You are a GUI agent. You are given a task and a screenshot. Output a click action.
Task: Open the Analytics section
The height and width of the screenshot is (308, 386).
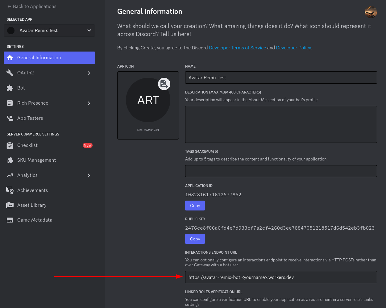click(x=49, y=175)
